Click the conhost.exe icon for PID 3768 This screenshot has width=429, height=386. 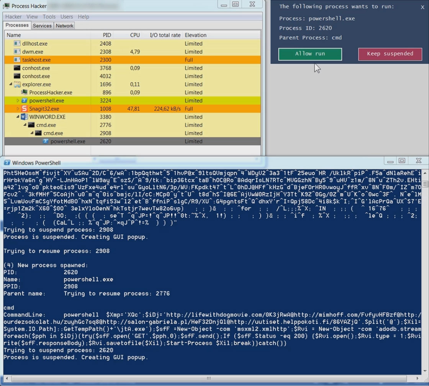click(x=17, y=68)
